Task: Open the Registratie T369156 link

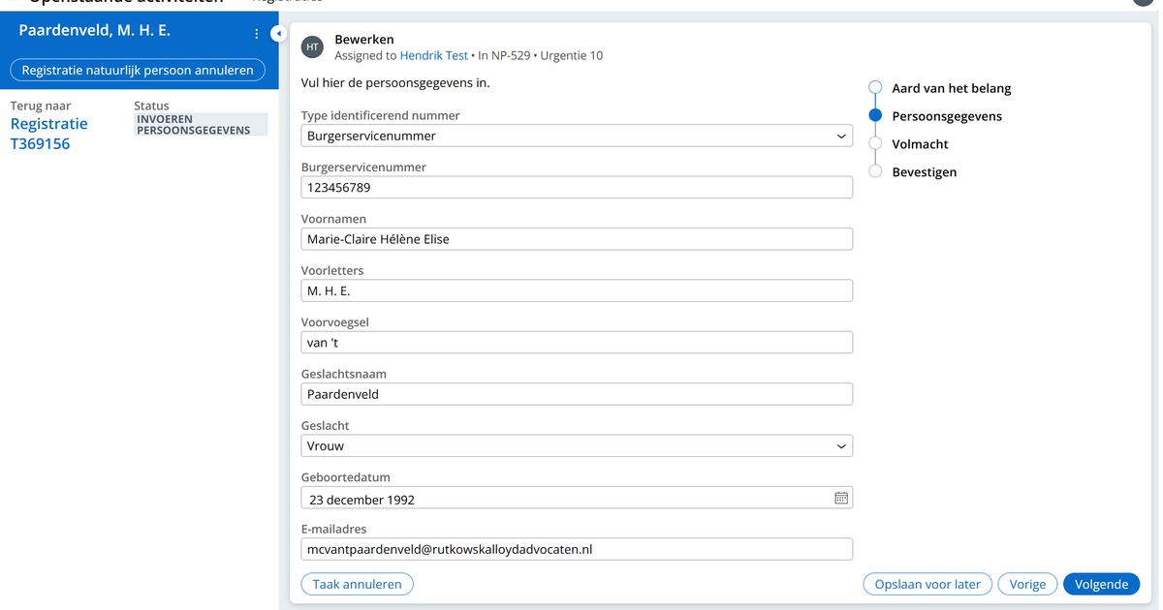Action: click(x=48, y=134)
